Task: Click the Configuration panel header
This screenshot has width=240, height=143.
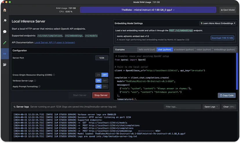Action: (61, 51)
